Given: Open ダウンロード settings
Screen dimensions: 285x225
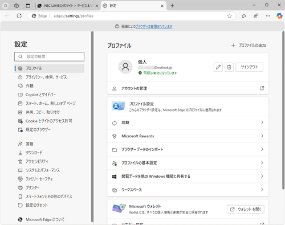Looking at the screenshot, I should coord(50,153).
